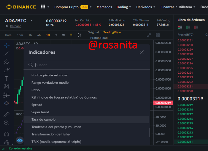
Task: Select the trend line drawing tool
Action: click(x=7, y=54)
